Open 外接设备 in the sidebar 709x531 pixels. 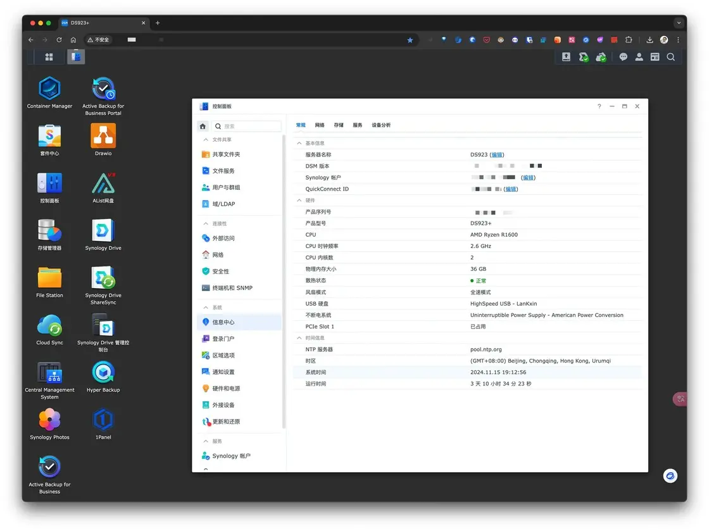(x=239, y=405)
